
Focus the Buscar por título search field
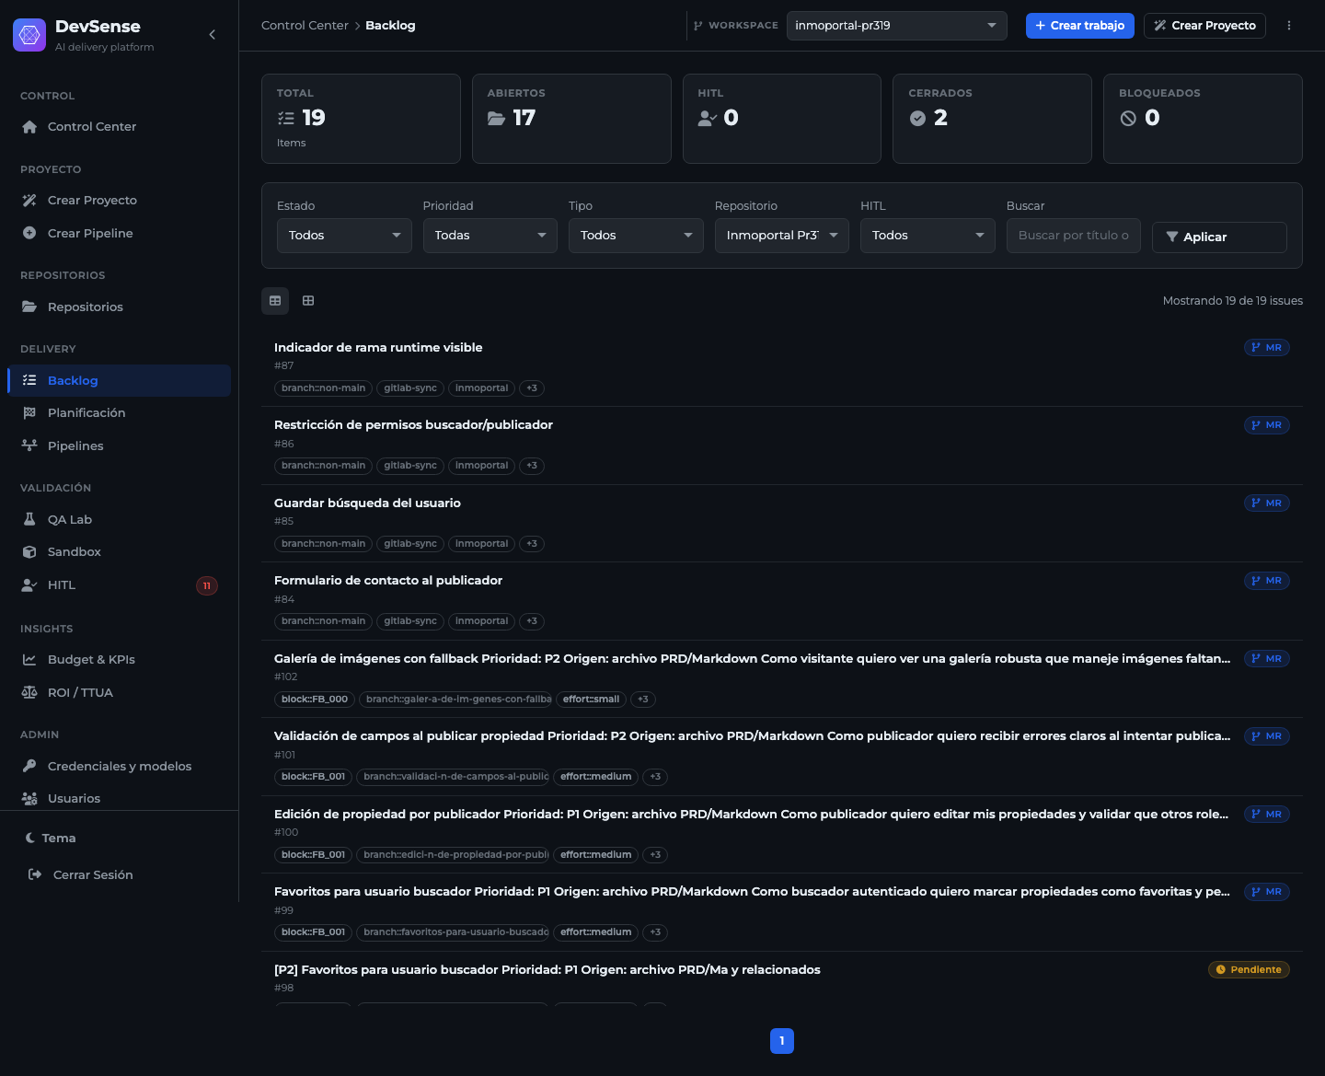(x=1074, y=236)
